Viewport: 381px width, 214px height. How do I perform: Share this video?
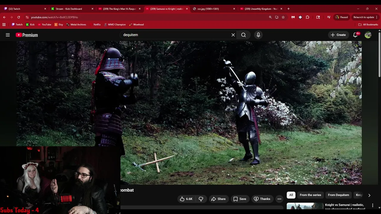click(x=218, y=199)
